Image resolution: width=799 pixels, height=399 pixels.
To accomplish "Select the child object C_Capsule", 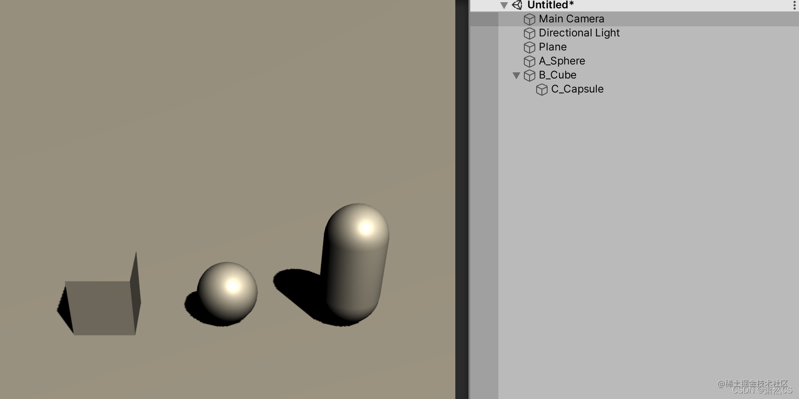I will pyautogui.click(x=577, y=89).
